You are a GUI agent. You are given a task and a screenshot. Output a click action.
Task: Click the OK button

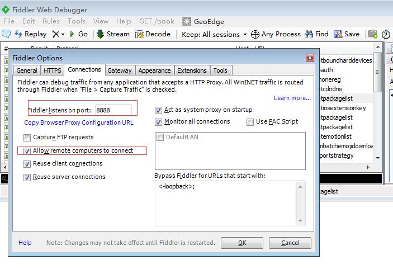click(242, 243)
